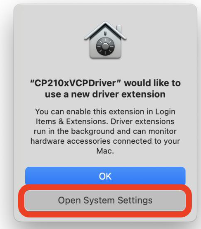
Task: Click the chimney of the house icon
Action: [x=119, y=29]
